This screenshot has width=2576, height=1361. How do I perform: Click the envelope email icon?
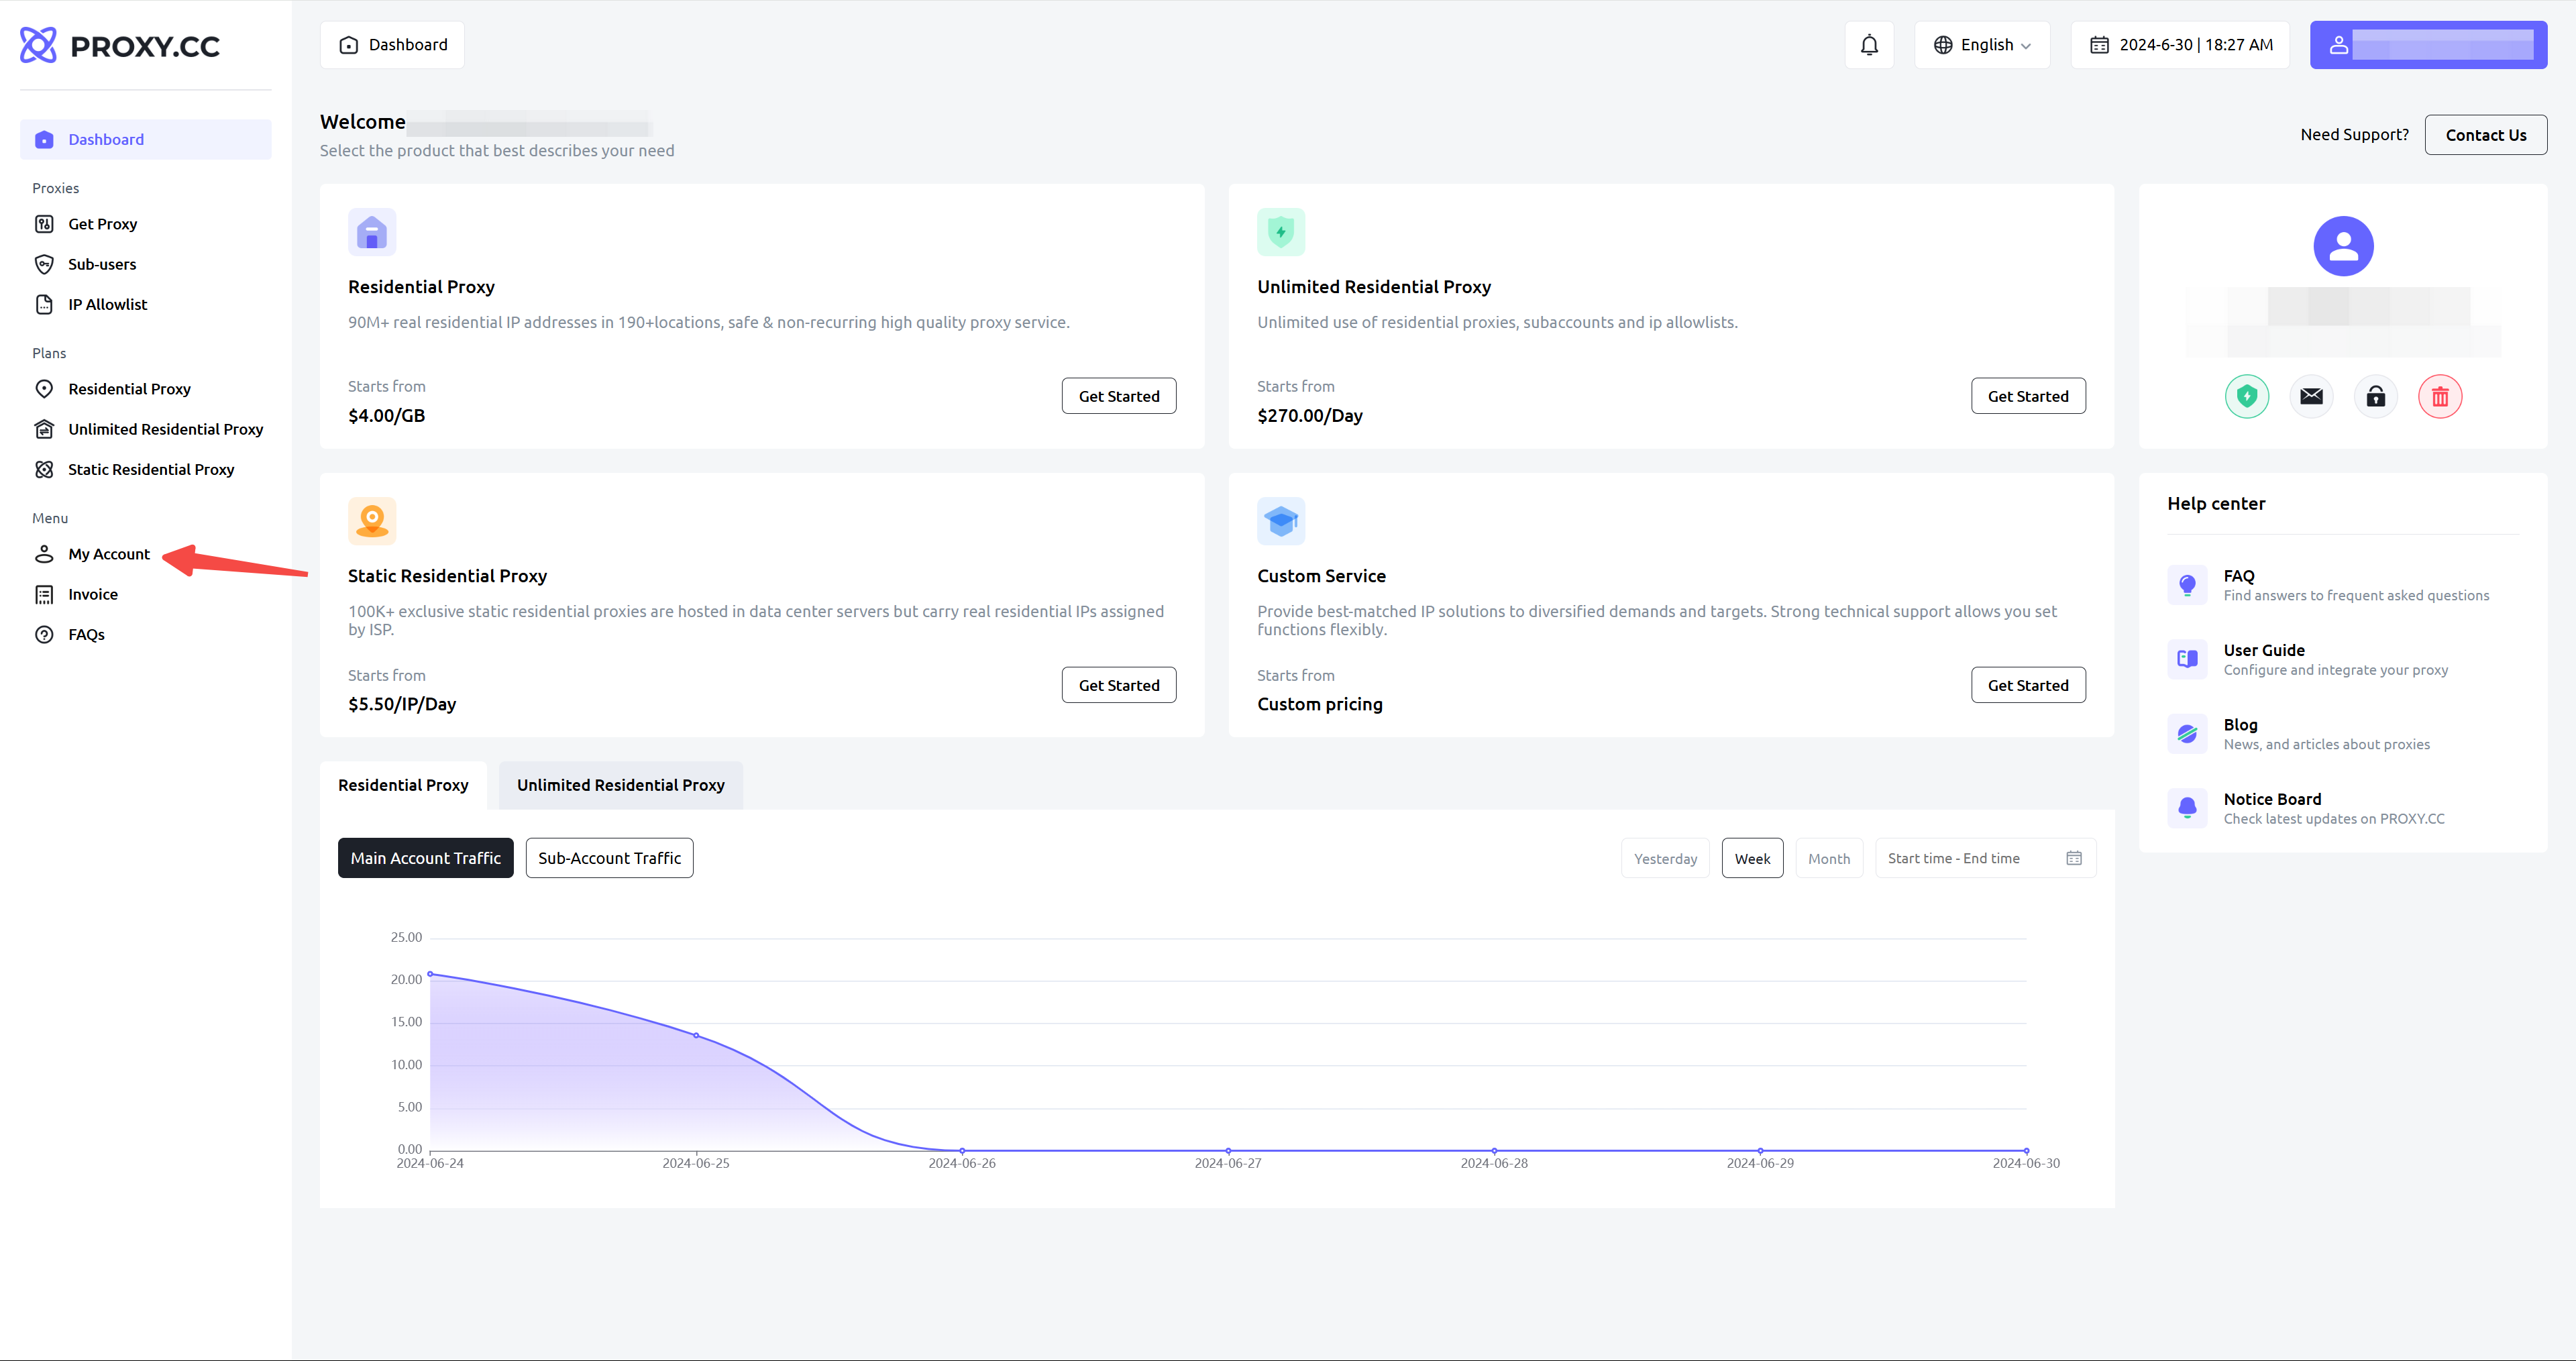[x=2311, y=396]
